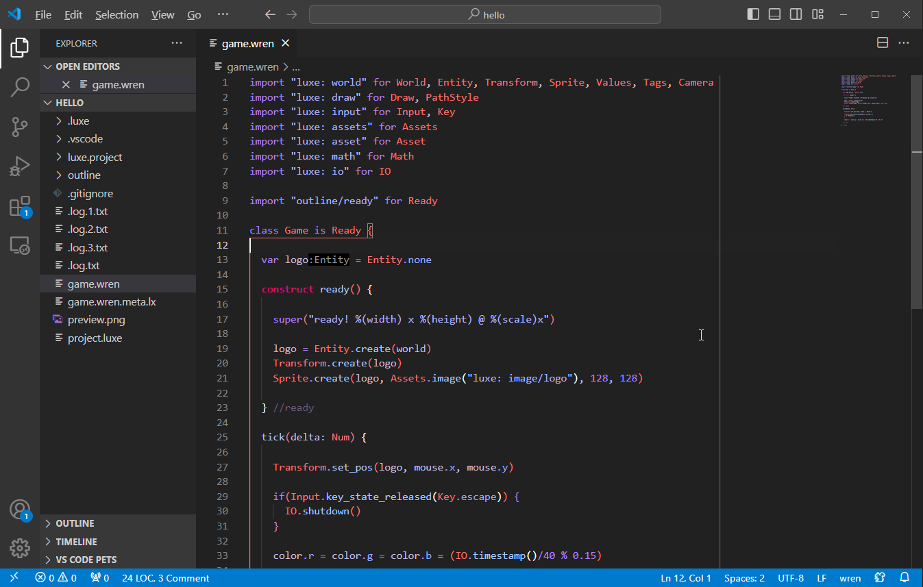923x587 pixels.
Task: Show errors and warnings in status bar
Action: (x=56, y=578)
